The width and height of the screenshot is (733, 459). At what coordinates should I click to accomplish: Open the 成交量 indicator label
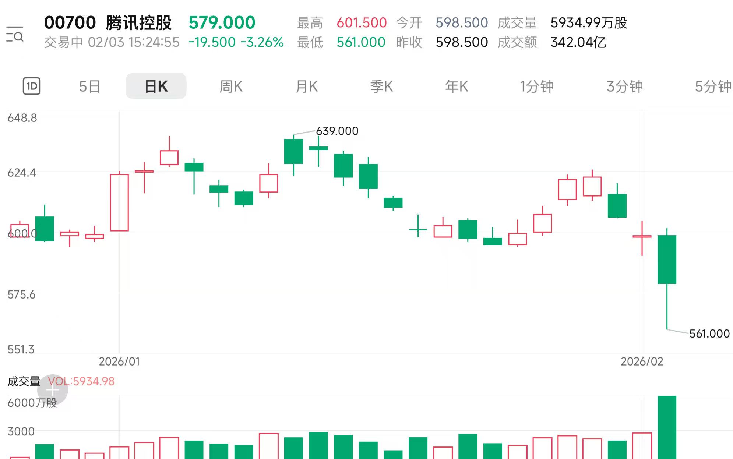(24, 381)
